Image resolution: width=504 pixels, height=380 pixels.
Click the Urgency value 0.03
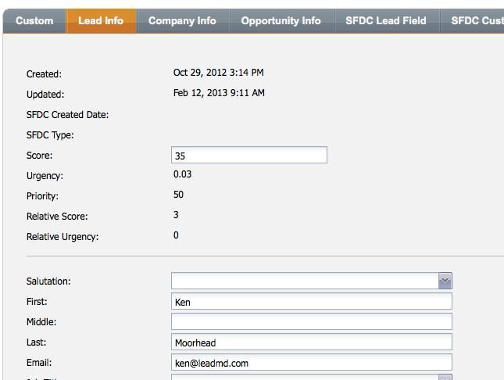pyautogui.click(x=182, y=174)
